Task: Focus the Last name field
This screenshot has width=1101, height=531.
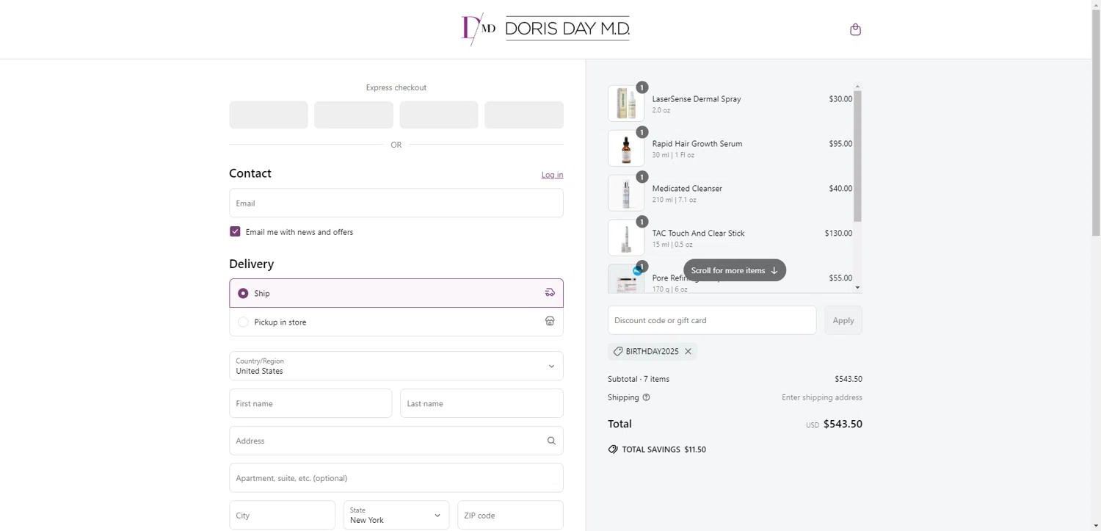Action: tap(482, 403)
